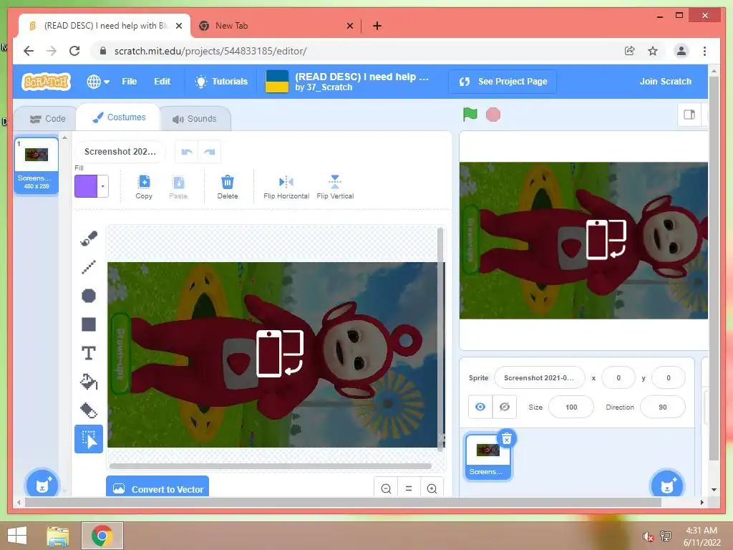Image resolution: width=733 pixels, height=550 pixels.
Task: Flip the costume horizontally
Action: [x=286, y=187]
